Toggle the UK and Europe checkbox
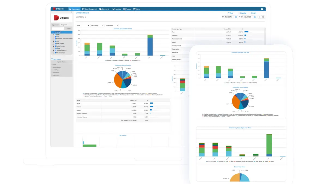The height and width of the screenshot is (184, 327). coord(56,53)
